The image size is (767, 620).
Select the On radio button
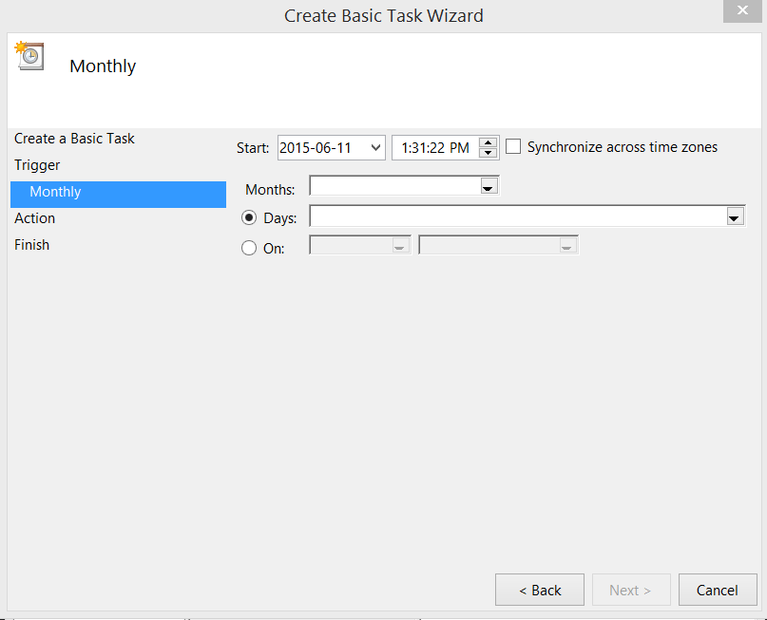[250, 248]
